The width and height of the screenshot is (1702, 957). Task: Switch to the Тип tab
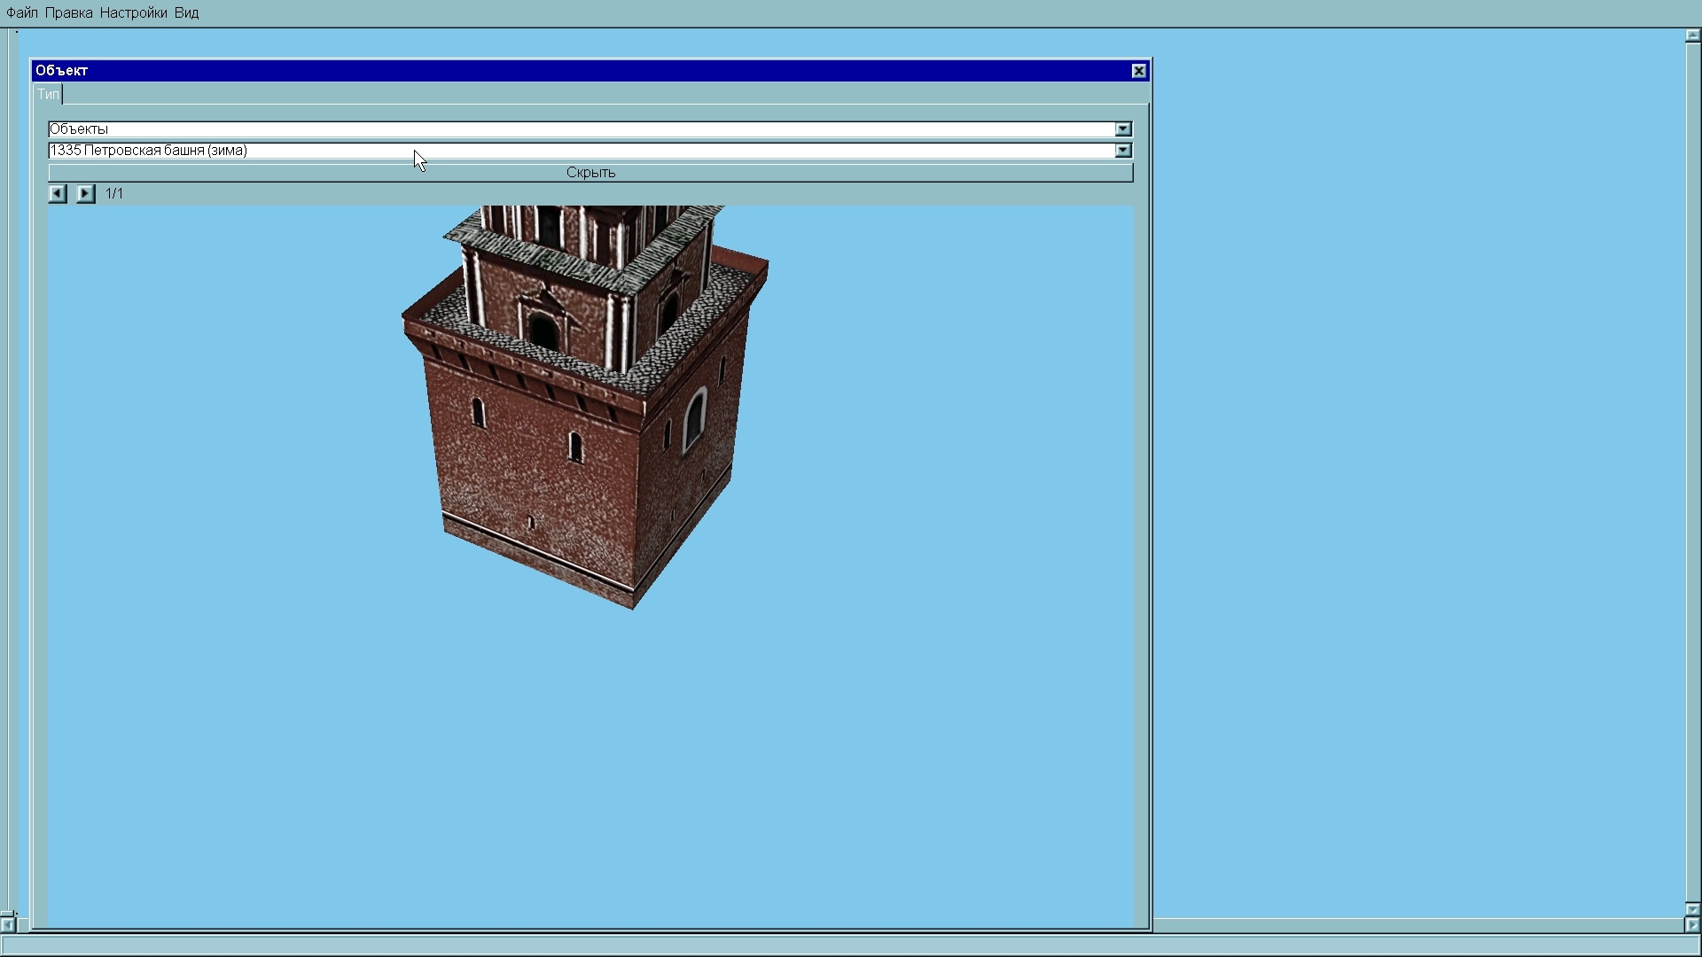point(48,95)
